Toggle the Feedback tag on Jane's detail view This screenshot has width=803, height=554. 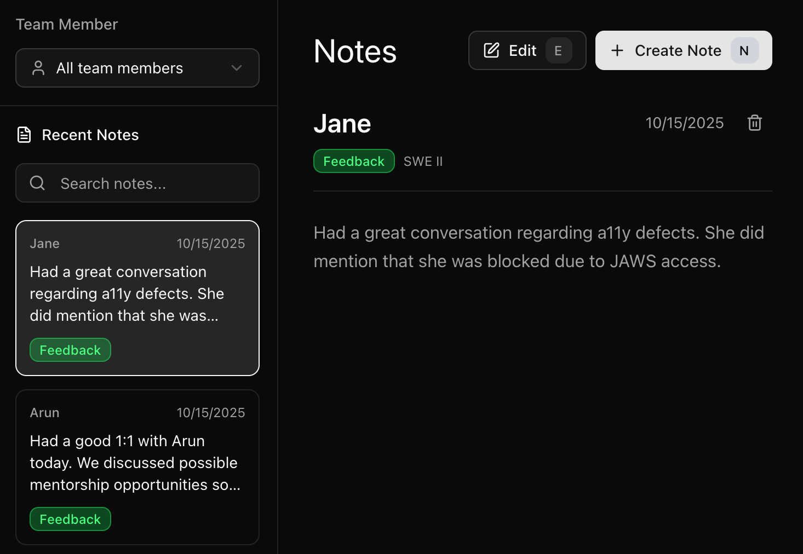point(353,161)
